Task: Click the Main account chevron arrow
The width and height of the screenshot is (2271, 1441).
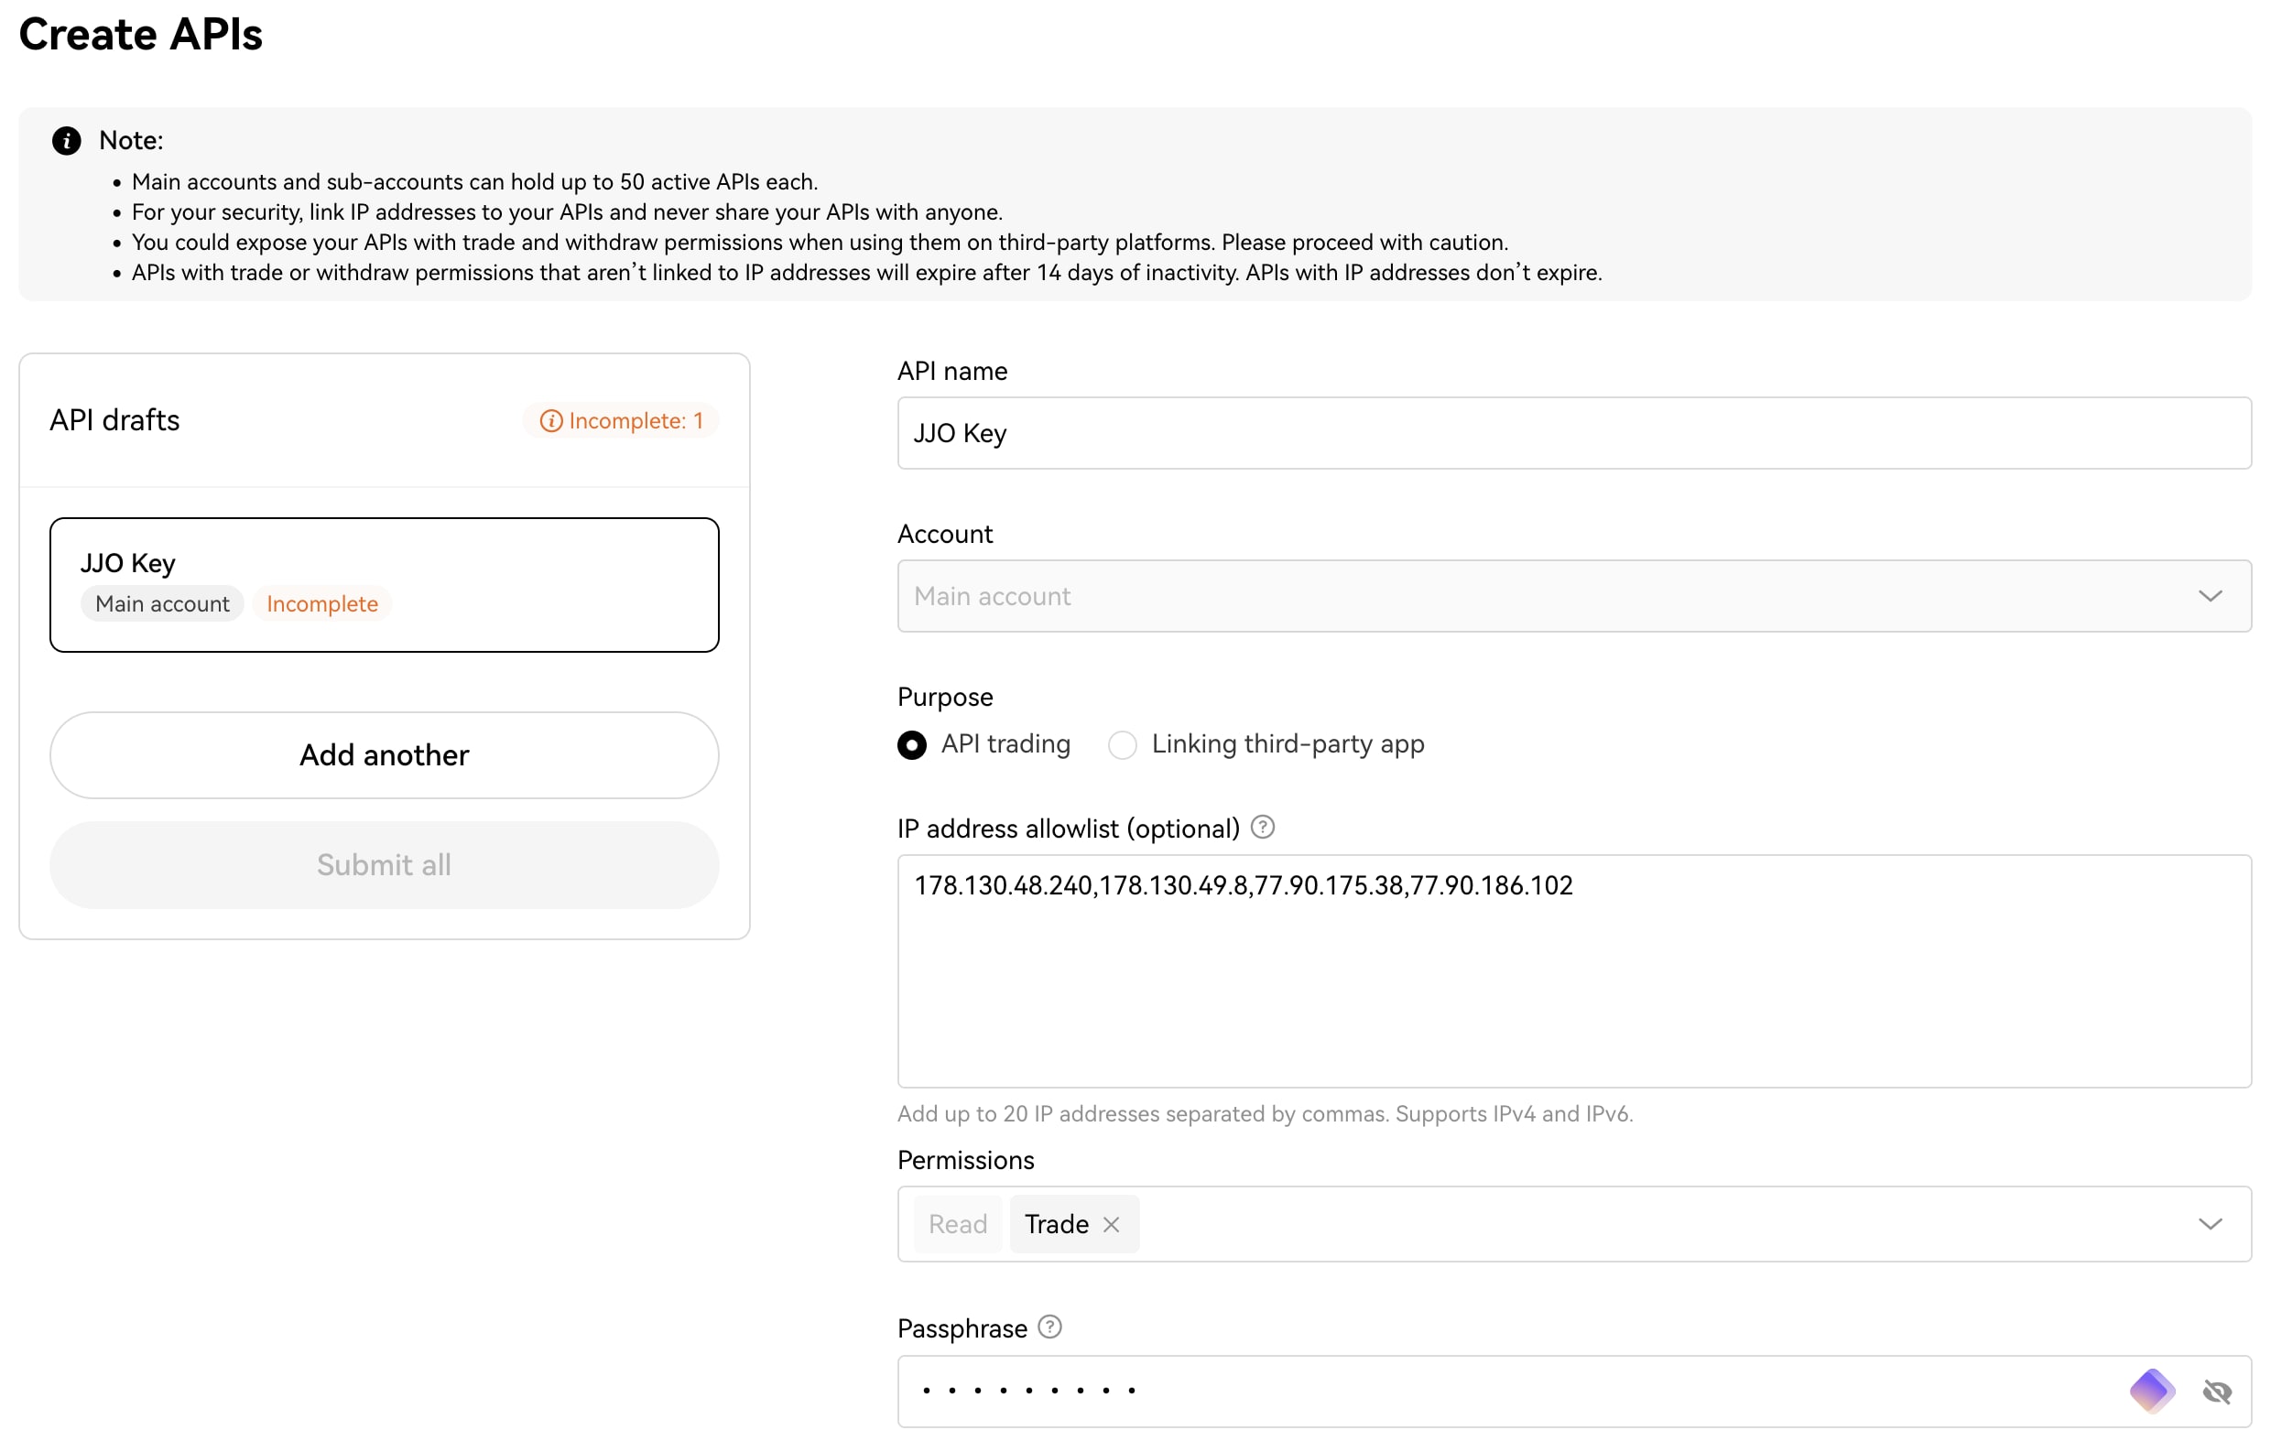Action: click(2210, 596)
